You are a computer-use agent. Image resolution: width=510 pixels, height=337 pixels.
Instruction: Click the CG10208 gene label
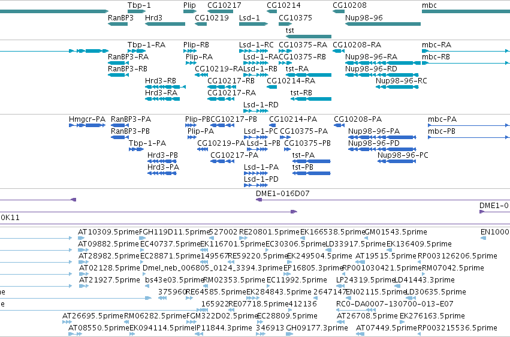[349, 5]
